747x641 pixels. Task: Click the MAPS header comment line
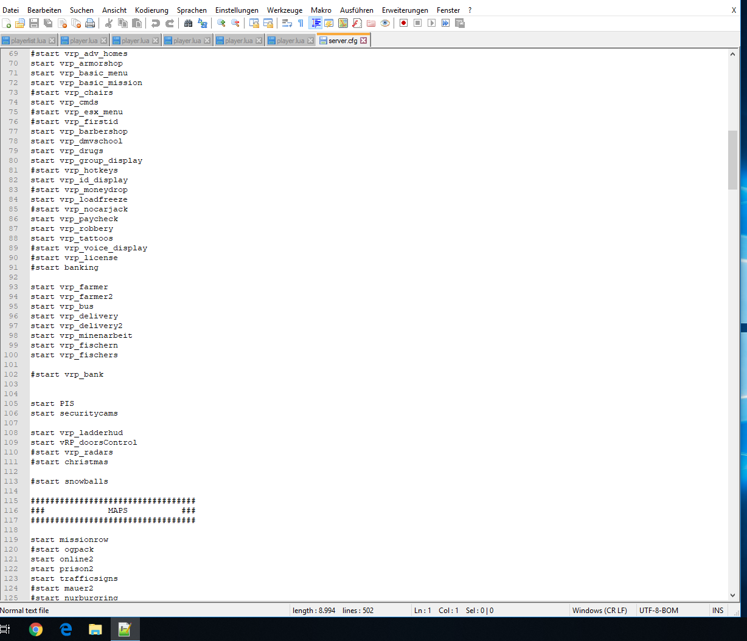(113, 510)
